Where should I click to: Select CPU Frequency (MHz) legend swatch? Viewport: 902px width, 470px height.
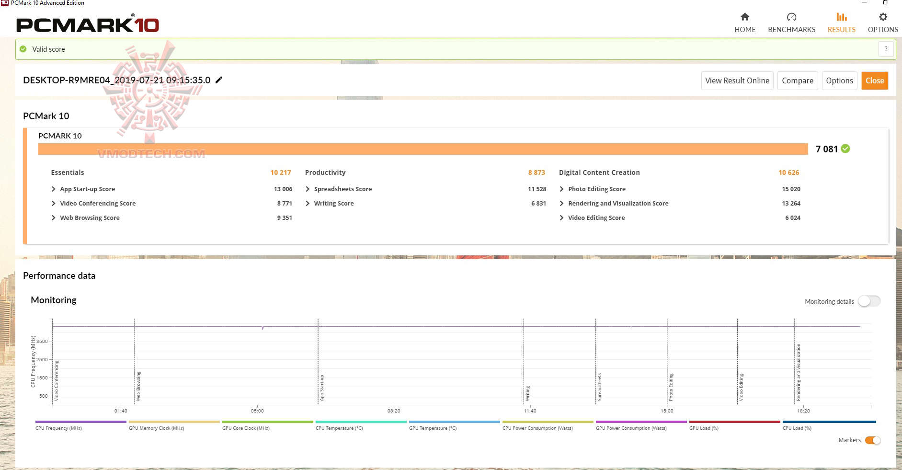(81, 422)
